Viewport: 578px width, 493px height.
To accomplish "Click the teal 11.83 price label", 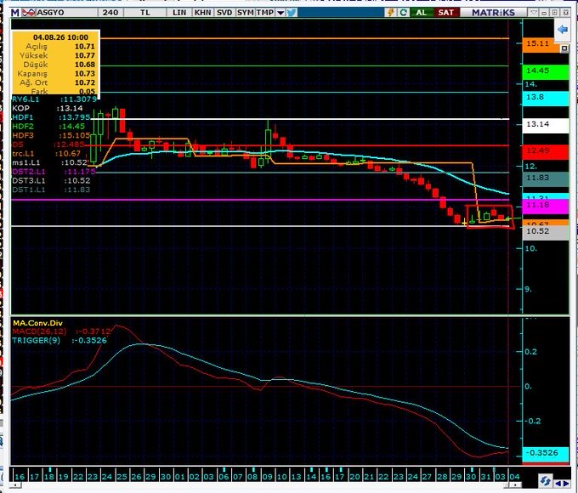I will pos(546,178).
